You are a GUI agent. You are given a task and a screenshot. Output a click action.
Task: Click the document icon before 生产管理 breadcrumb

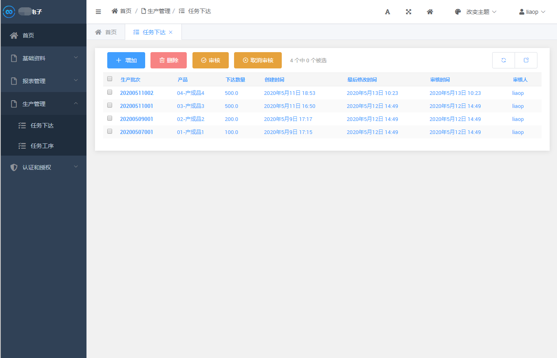144,11
